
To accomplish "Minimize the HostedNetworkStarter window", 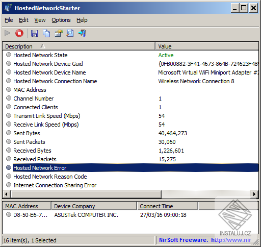I will pos(235,8).
